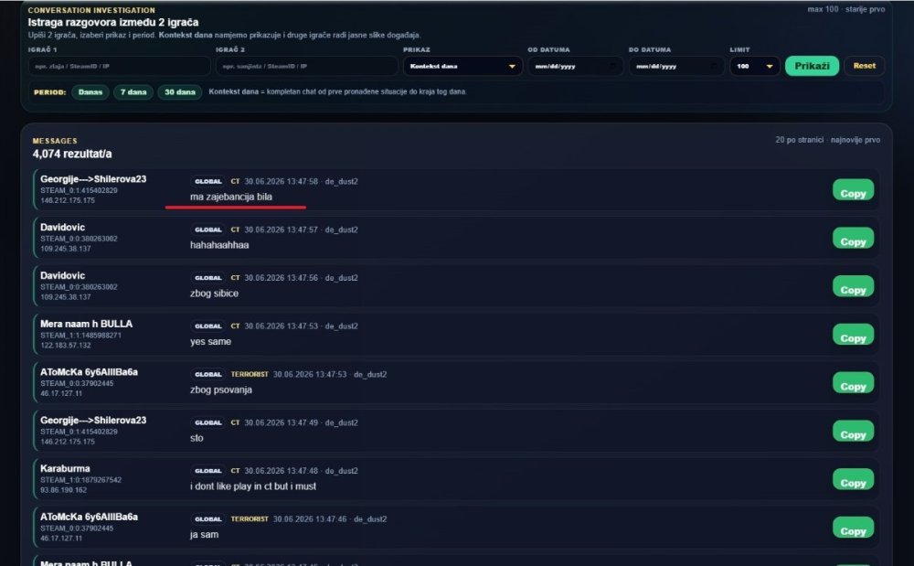Open the Prikaz dropdown showing Kontekst dana
This screenshot has height=566, width=914.
(462, 66)
